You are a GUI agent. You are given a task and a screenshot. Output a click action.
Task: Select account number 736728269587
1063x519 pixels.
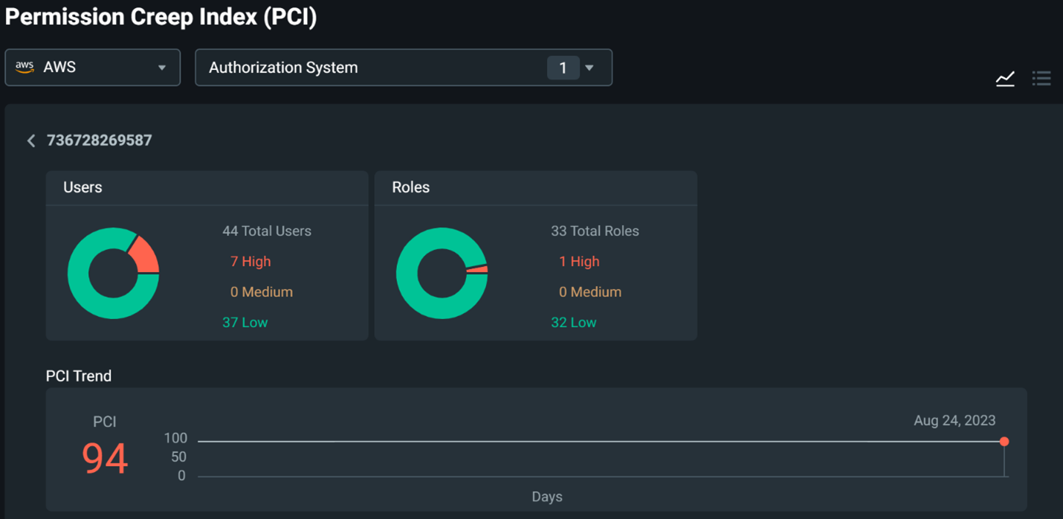coord(100,141)
